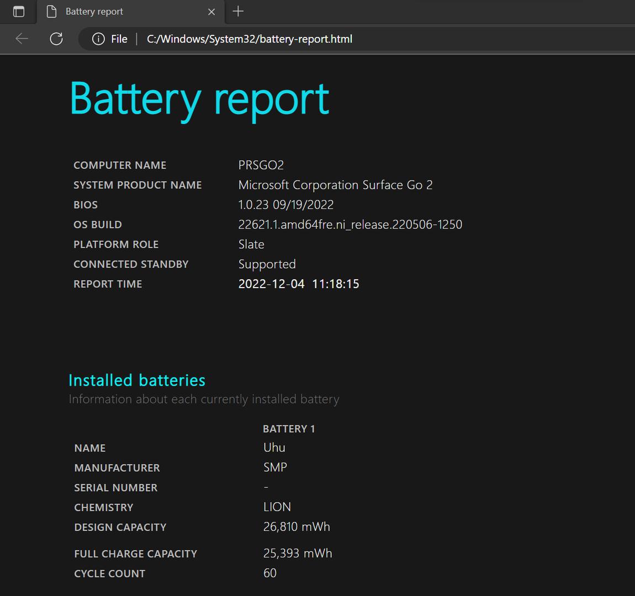The height and width of the screenshot is (596, 635).
Task: Click the PRSGO2 computer name value
Action: [261, 165]
